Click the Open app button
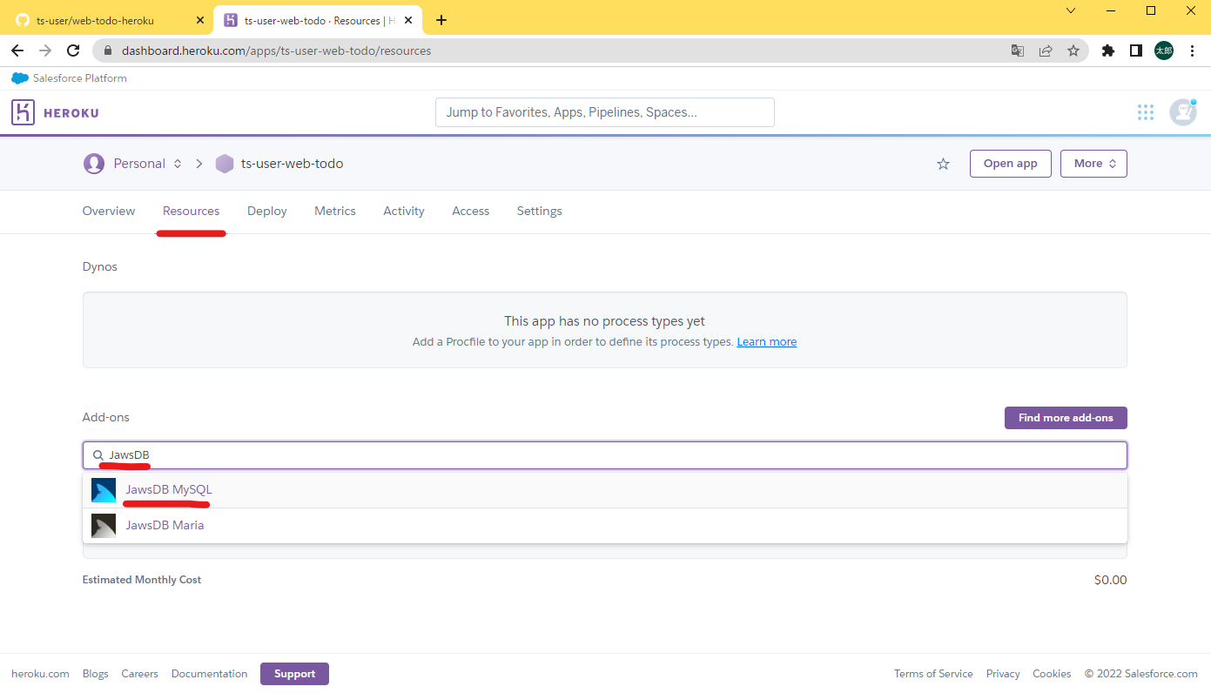 [x=1011, y=164]
